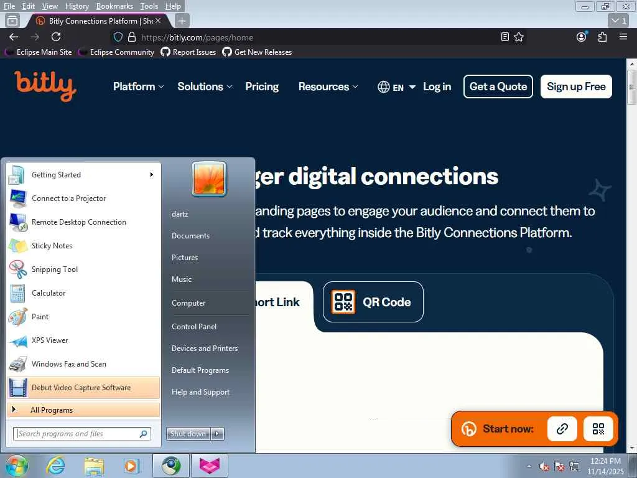This screenshot has height=478, width=637.
Task: Click the Shut down button
Action: click(x=188, y=434)
